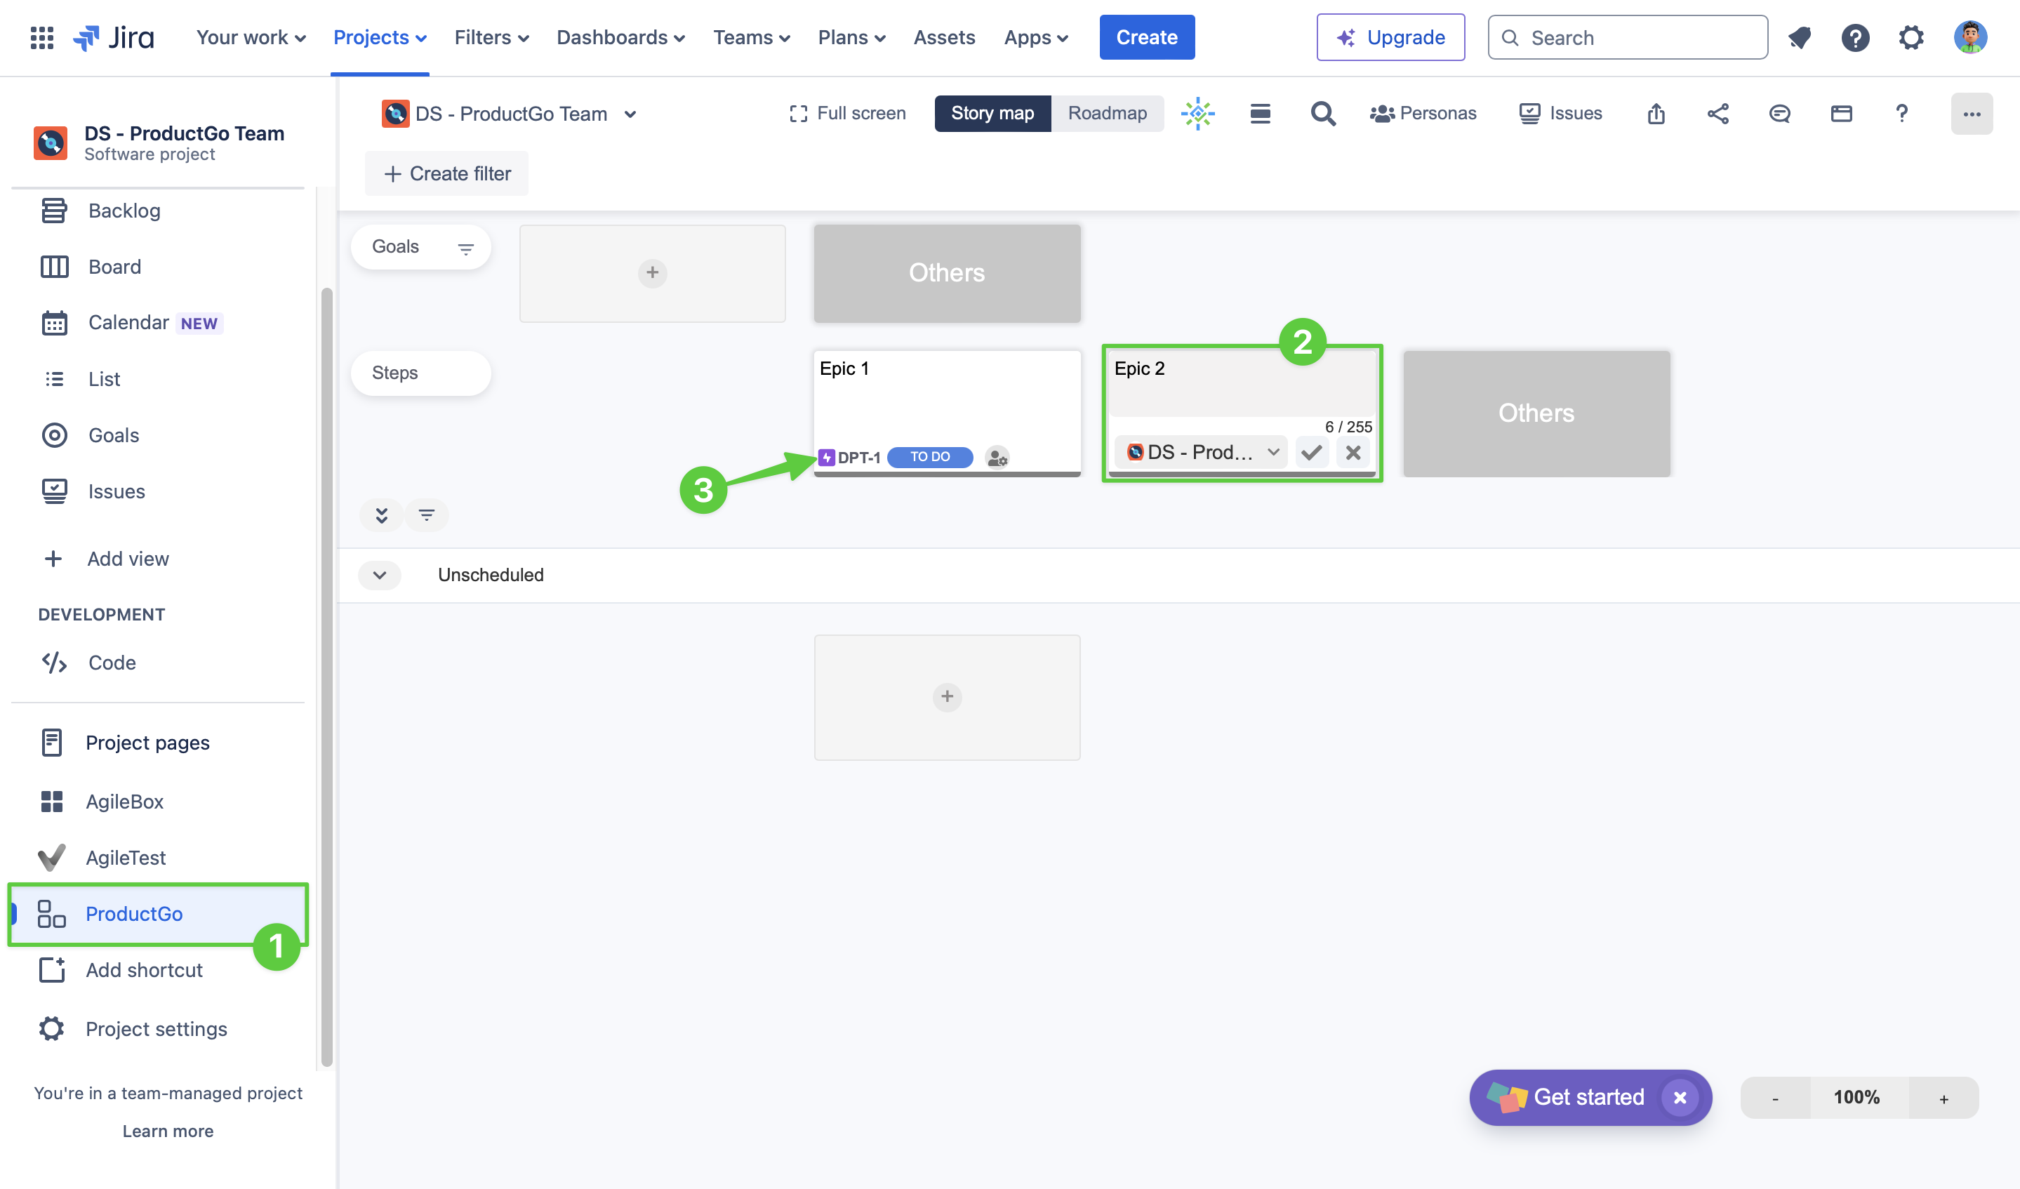Screen dimensions: 2020x1189
Task: Select the Story map toggle
Action: tap(992, 114)
